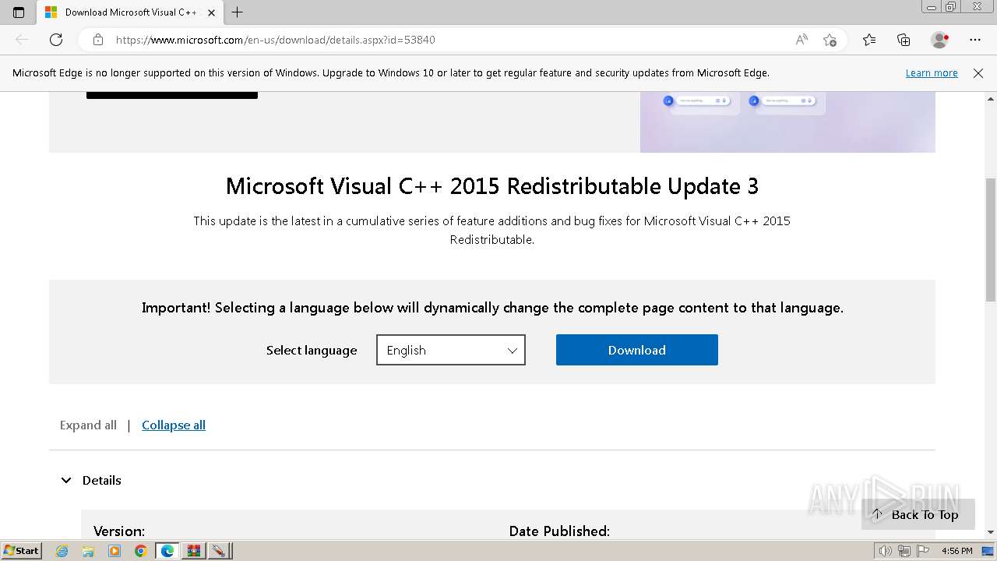Launch Google Chrome from taskbar
The image size is (997, 561).
[x=140, y=551]
